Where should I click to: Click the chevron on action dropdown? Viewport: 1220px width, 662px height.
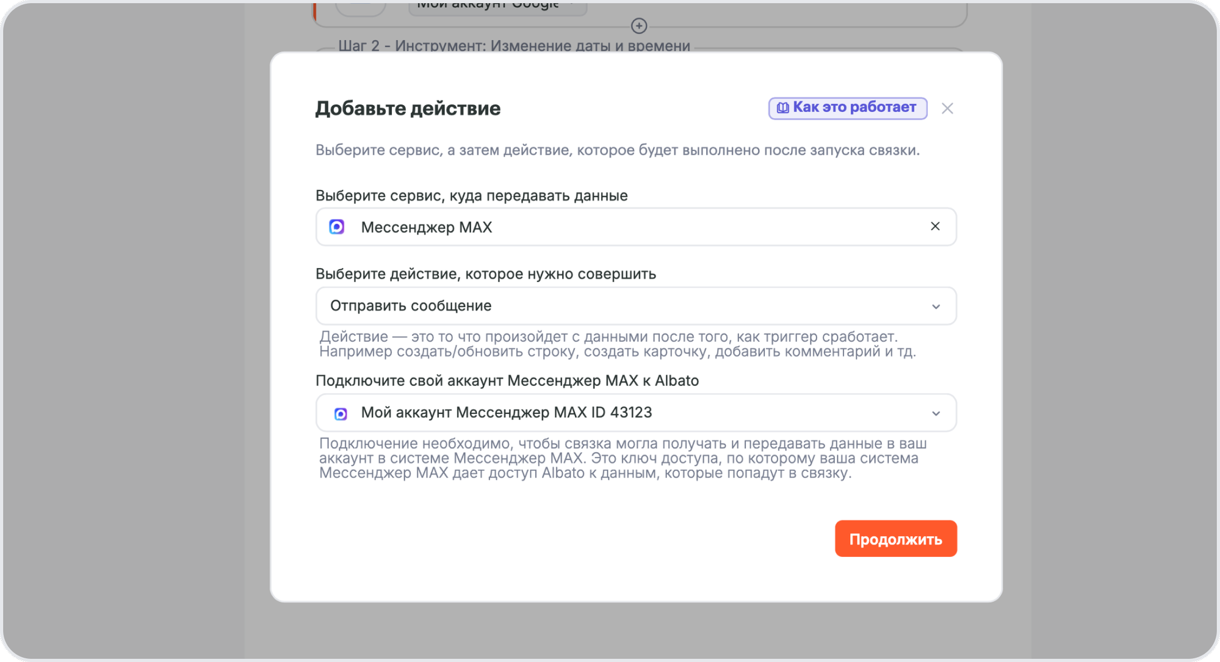point(934,306)
